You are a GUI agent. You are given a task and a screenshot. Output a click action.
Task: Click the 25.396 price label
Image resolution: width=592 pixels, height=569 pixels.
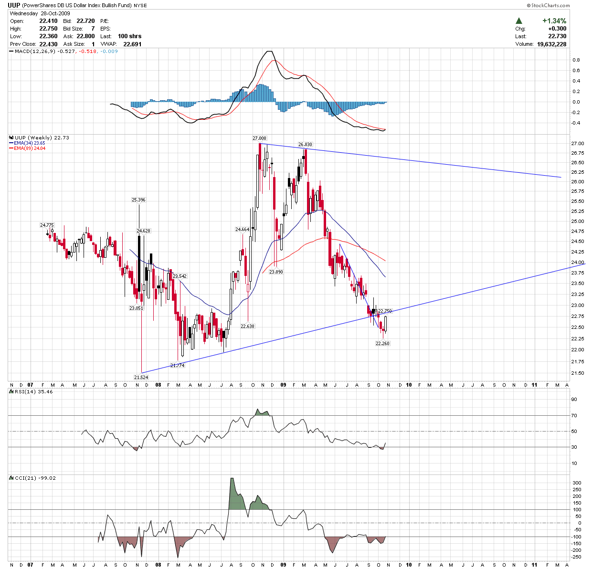pyautogui.click(x=138, y=200)
